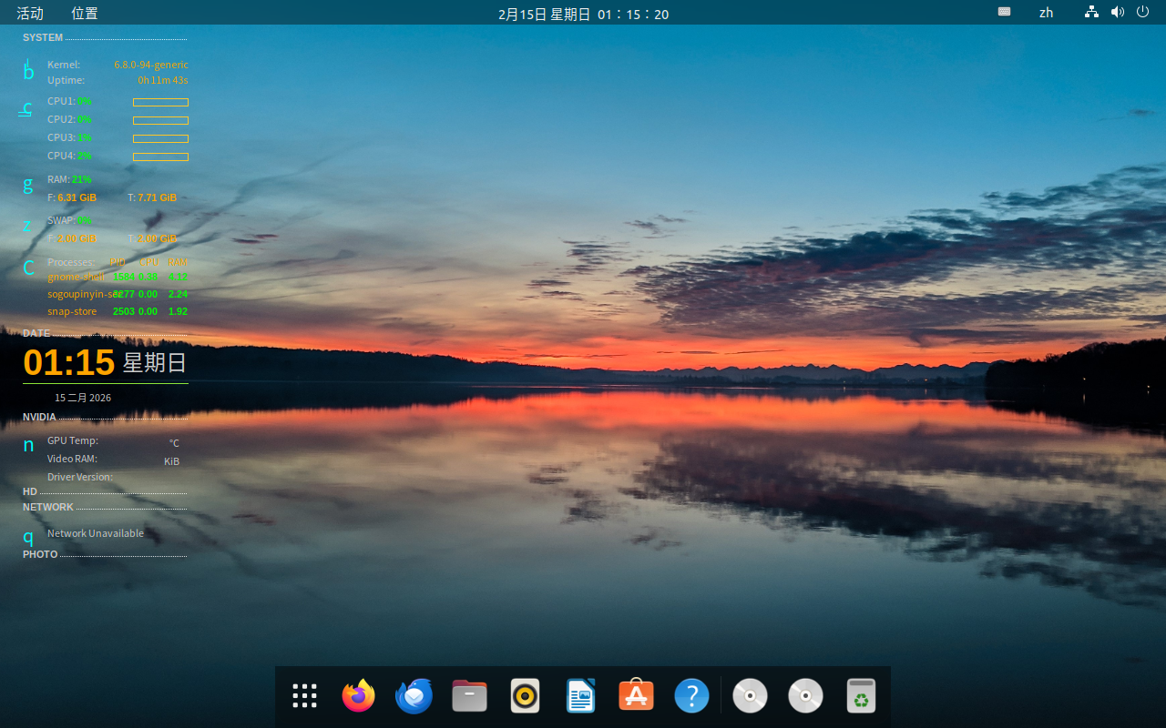Open the 位置 places menu
1166x728 pixels.
(85, 13)
